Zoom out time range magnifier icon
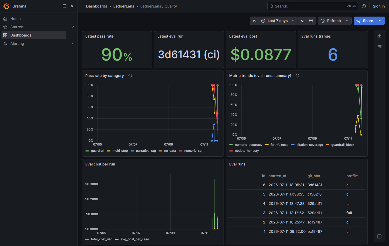The image size is (389, 246). tap(311, 21)
